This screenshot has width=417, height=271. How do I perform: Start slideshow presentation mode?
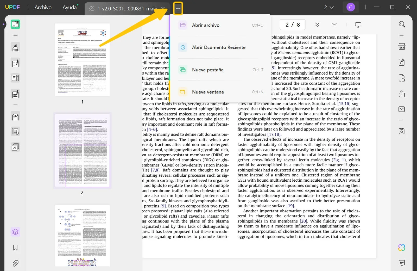tap(358, 25)
